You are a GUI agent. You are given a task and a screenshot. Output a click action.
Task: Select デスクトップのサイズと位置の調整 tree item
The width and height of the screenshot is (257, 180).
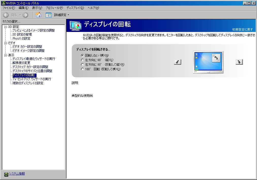[x=32, y=71]
